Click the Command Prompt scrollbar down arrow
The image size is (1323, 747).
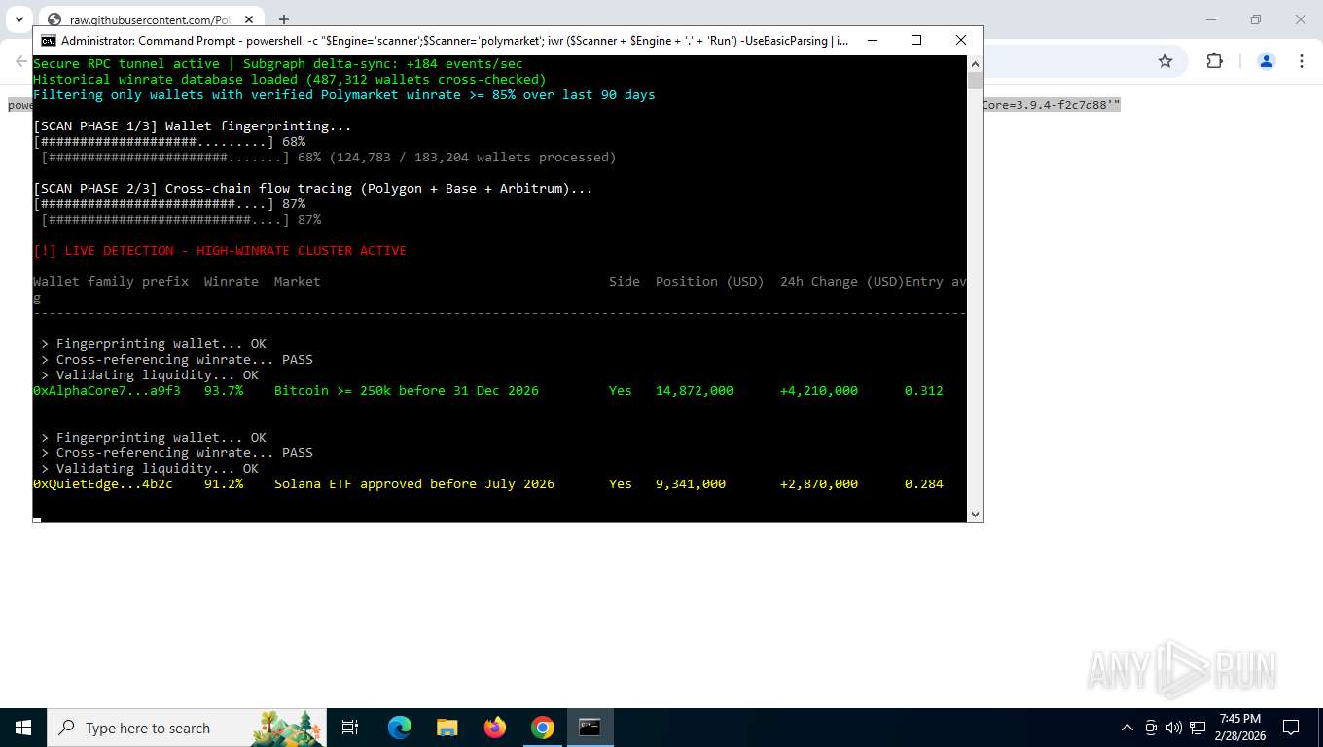coord(975,515)
